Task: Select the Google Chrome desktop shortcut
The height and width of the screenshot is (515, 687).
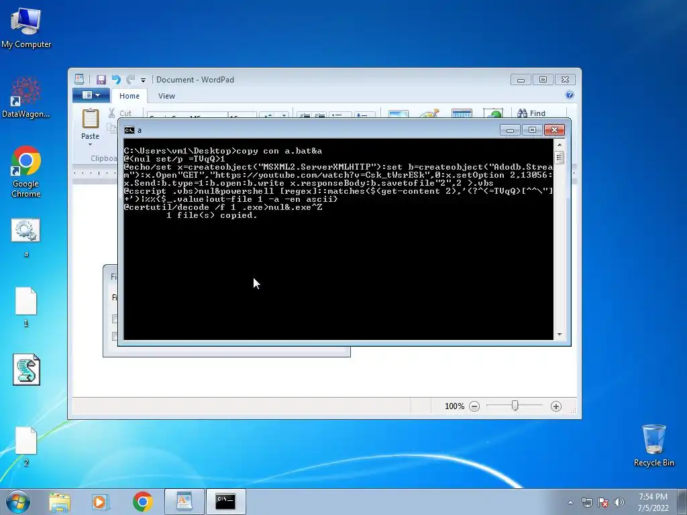Action: (26, 172)
